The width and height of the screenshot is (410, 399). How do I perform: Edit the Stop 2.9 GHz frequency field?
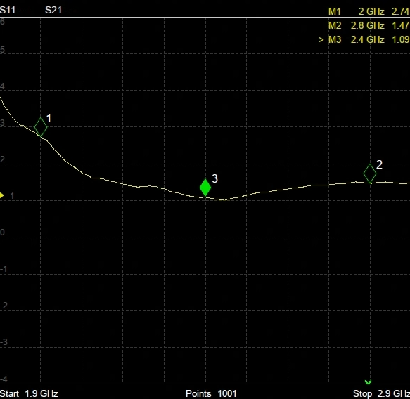[x=381, y=393]
